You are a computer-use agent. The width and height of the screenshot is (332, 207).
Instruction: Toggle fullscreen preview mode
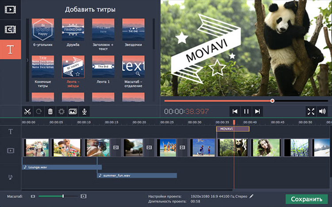(311, 111)
